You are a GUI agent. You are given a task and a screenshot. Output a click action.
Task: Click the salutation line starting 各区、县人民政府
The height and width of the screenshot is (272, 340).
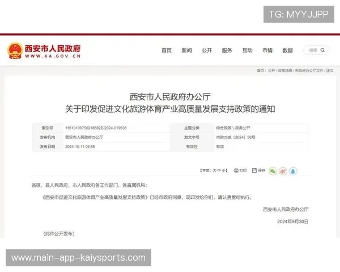click(x=90, y=185)
